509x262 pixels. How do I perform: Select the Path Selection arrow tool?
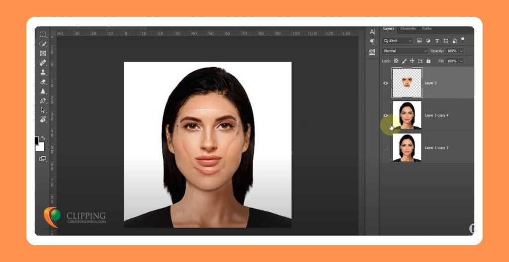pos(43,110)
